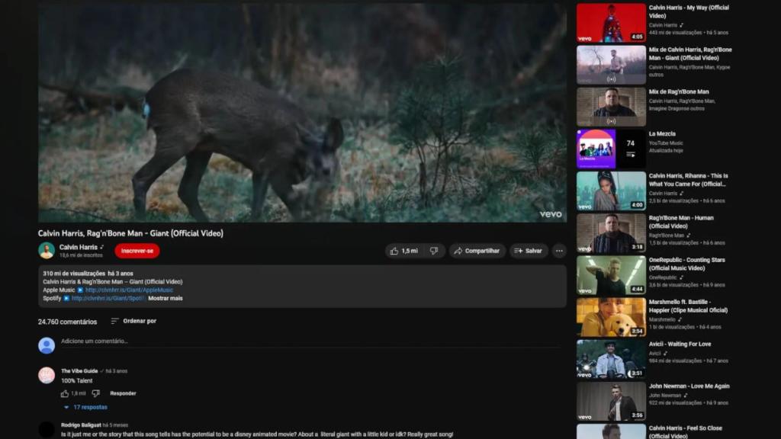The height and width of the screenshot is (439, 781).
Task: Open the Compartilhar share icon
Action: point(458,250)
